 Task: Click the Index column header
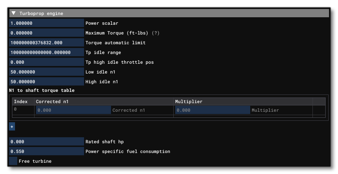pyautogui.click(x=21, y=102)
